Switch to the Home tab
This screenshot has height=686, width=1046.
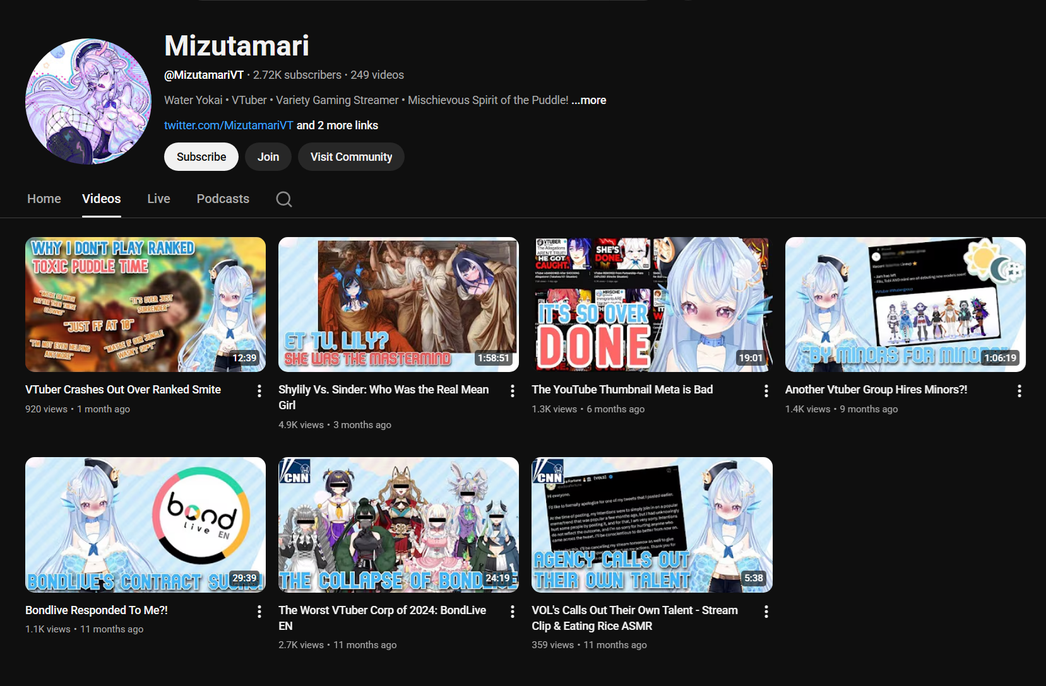(44, 199)
